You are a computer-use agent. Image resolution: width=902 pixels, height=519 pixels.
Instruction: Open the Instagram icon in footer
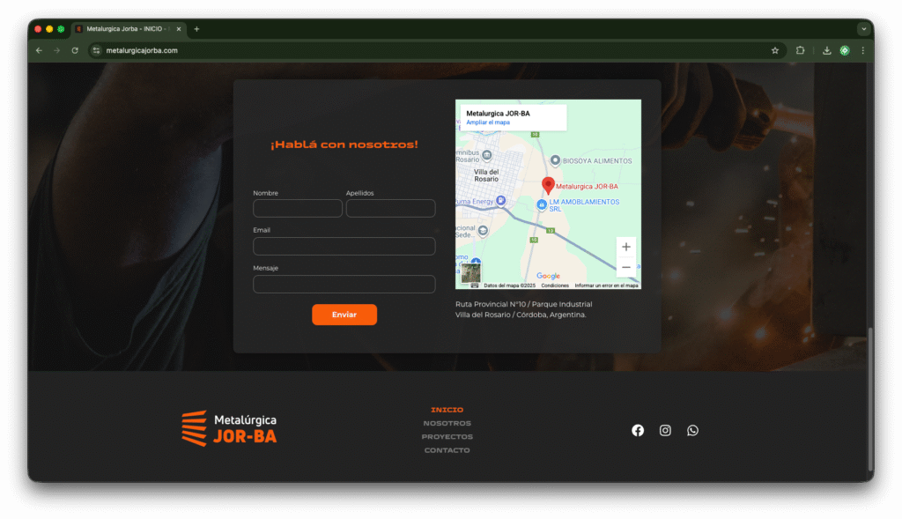click(x=665, y=430)
